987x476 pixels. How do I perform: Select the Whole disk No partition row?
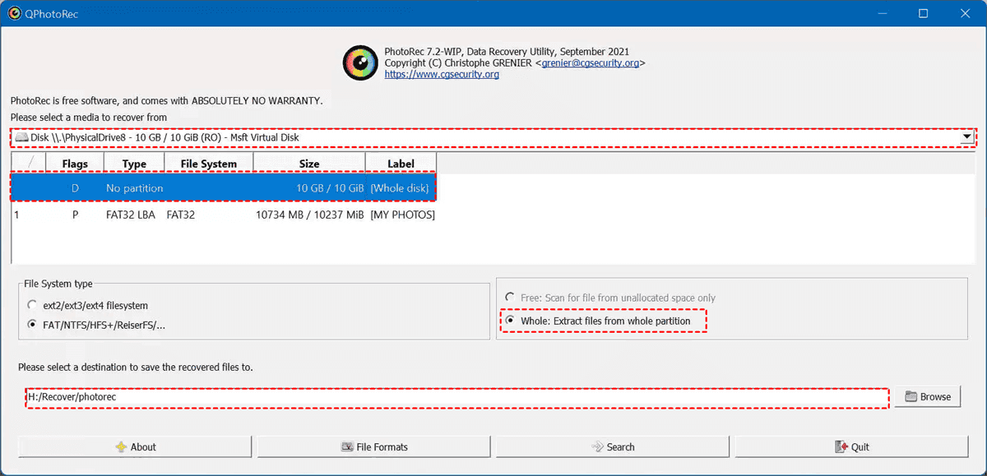coord(224,188)
